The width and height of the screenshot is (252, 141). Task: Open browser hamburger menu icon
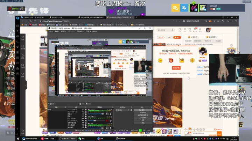(x=236, y=21)
